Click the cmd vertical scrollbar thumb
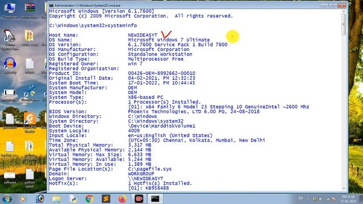Image resolution: width=363 pixels, height=204 pixels. tap(344, 24)
